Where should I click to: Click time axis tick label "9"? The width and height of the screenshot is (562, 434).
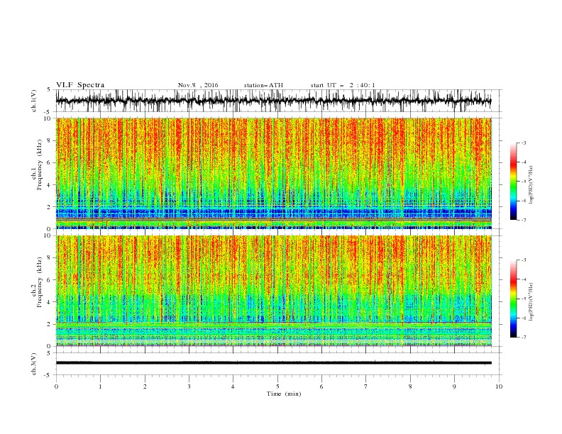point(454,386)
